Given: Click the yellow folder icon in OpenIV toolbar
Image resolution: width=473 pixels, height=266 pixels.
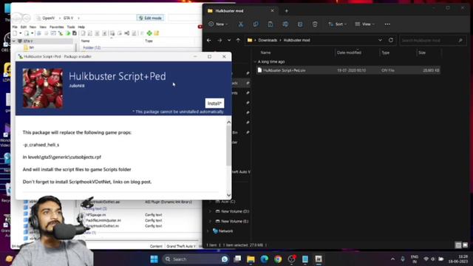Looking at the screenshot, I should (156, 33).
